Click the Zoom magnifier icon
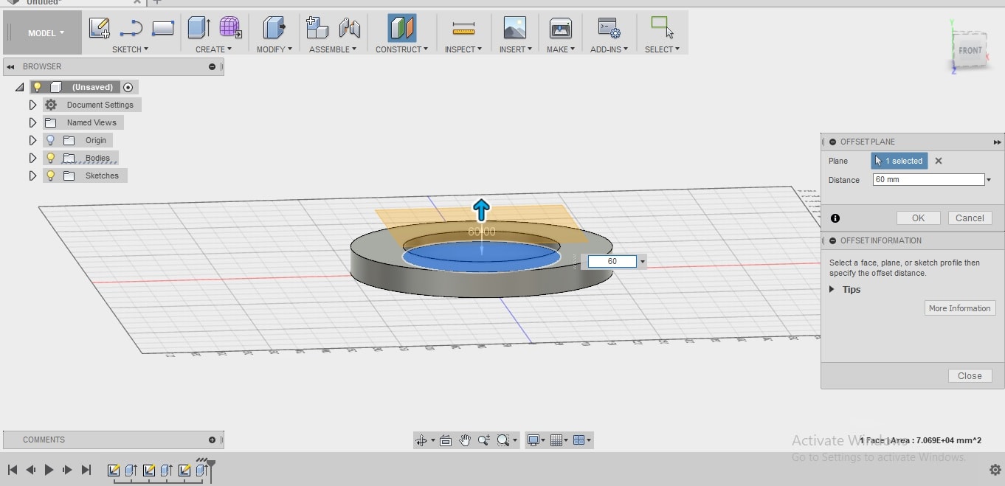The width and height of the screenshot is (1005, 486). (484, 440)
